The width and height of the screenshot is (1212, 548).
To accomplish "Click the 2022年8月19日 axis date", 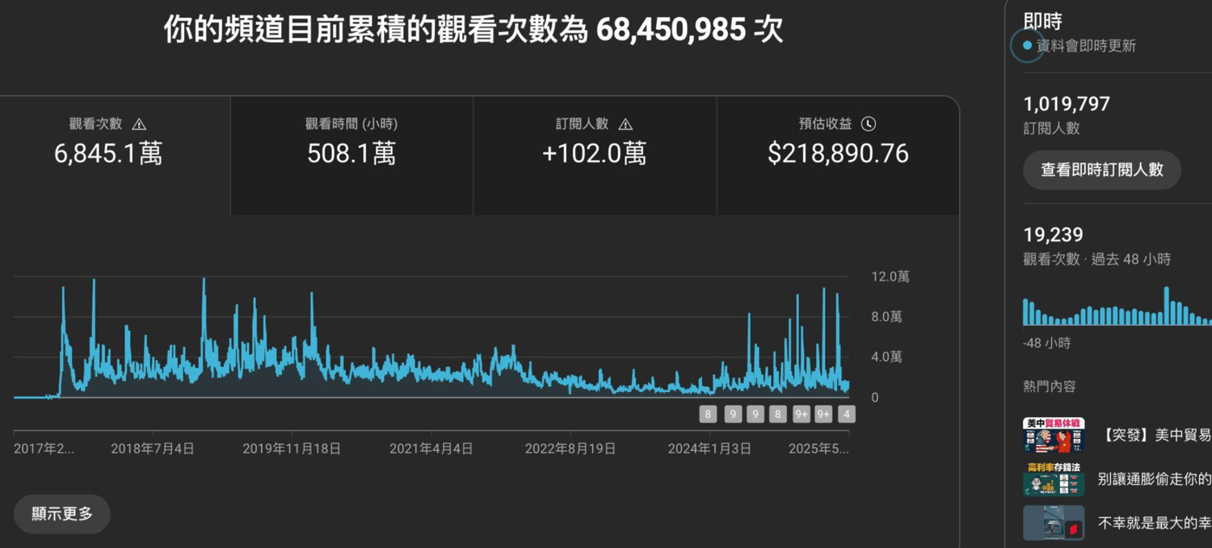I will 570,449.
